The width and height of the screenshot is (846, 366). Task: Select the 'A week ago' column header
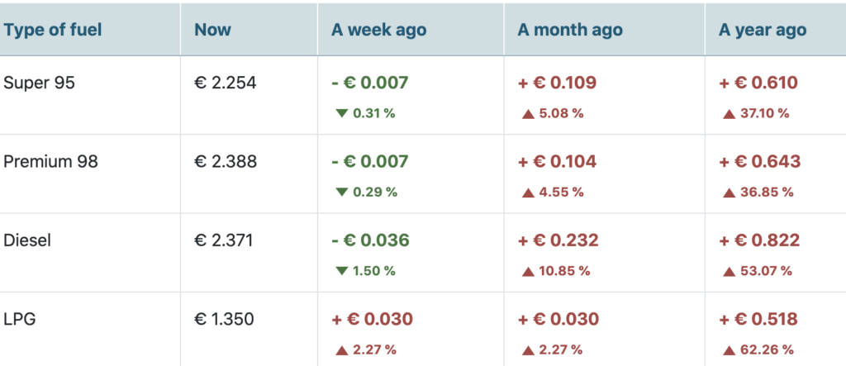pyautogui.click(x=379, y=31)
